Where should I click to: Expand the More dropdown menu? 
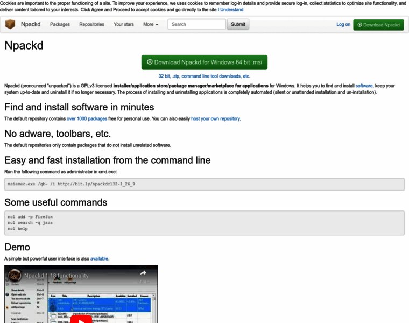(151, 24)
